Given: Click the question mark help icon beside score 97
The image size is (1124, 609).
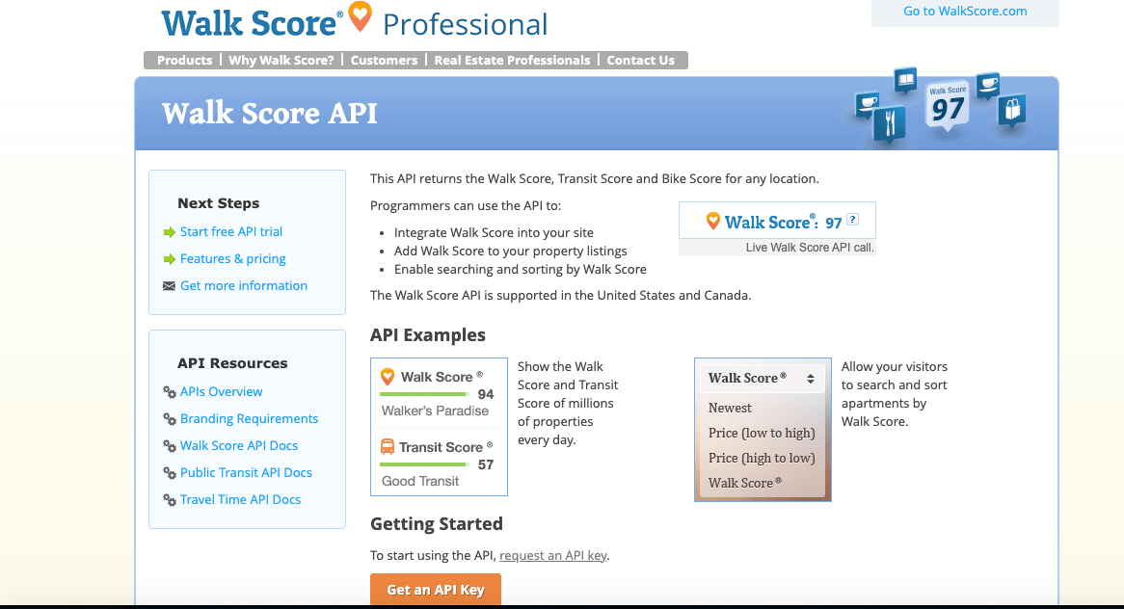Looking at the screenshot, I should point(852,221).
